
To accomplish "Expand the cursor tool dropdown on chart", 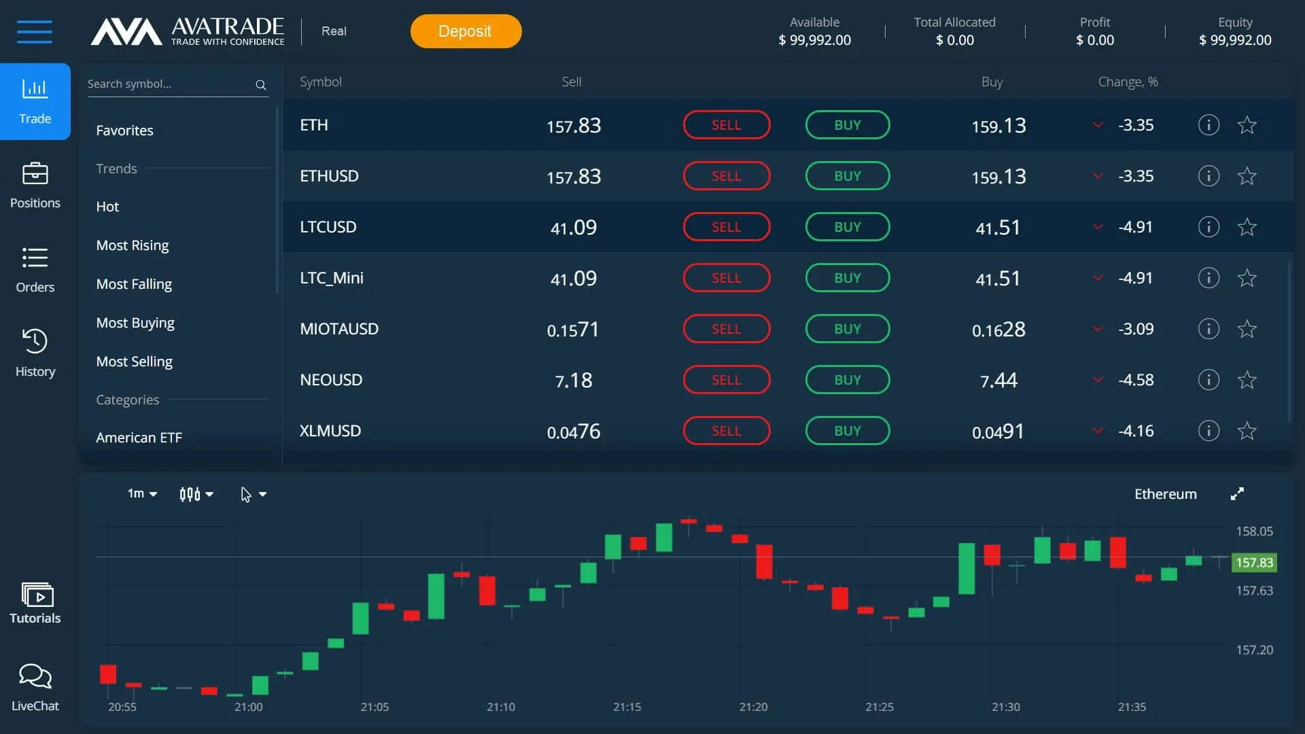I will coord(254,494).
